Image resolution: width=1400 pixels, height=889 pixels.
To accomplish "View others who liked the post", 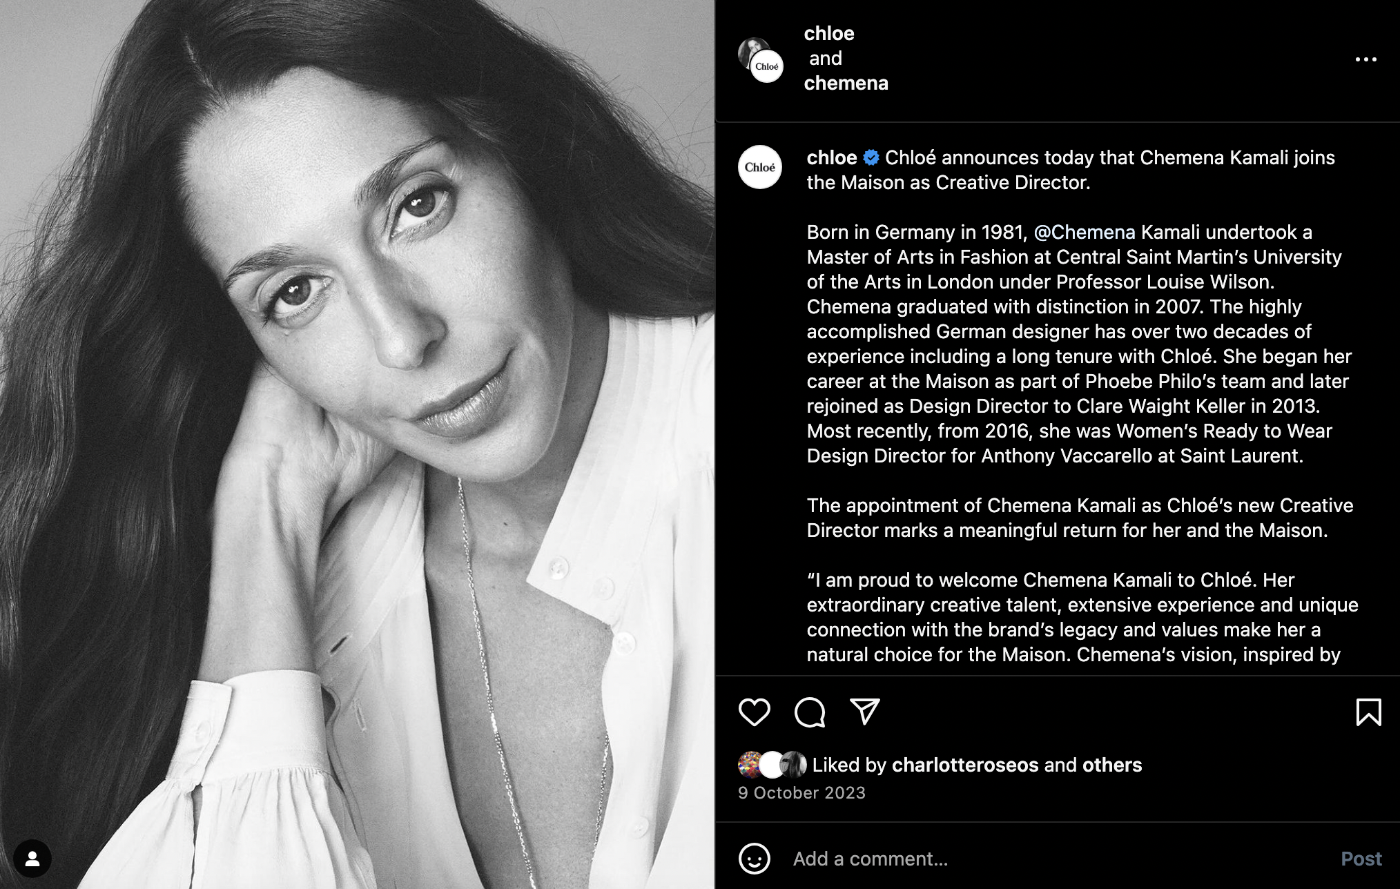I will tap(1112, 765).
